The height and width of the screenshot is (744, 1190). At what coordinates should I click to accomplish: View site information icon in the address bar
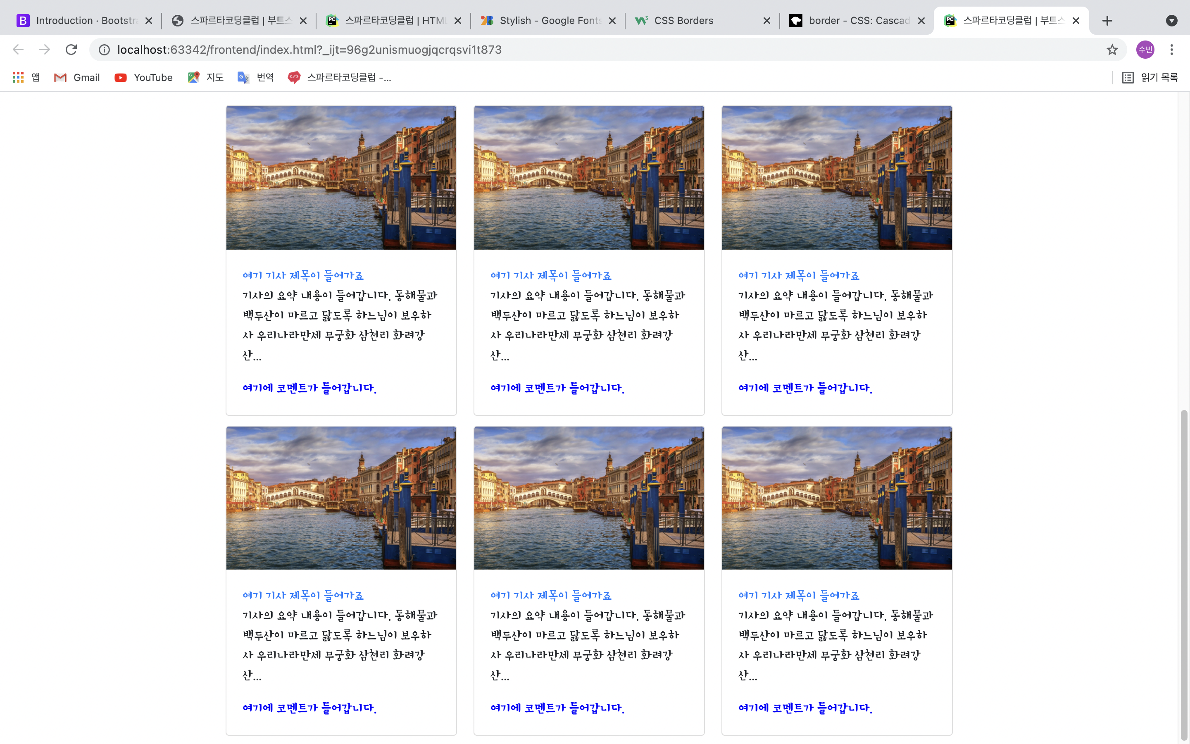pyautogui.click(x=104, y=50)
